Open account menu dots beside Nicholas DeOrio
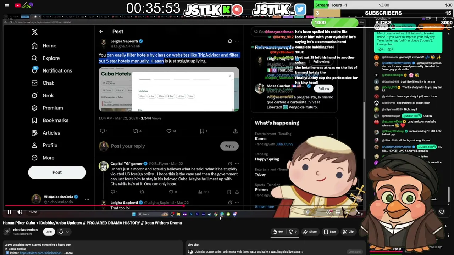This screenshot has height=255, width=454. pyautogui.click(x=87, y=199)
